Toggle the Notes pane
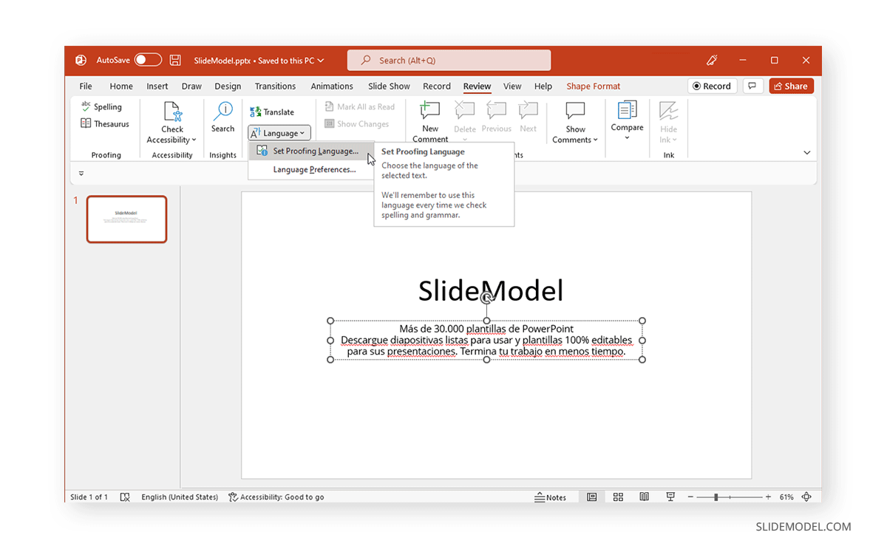The image size is (887, 549). (551, 497)
